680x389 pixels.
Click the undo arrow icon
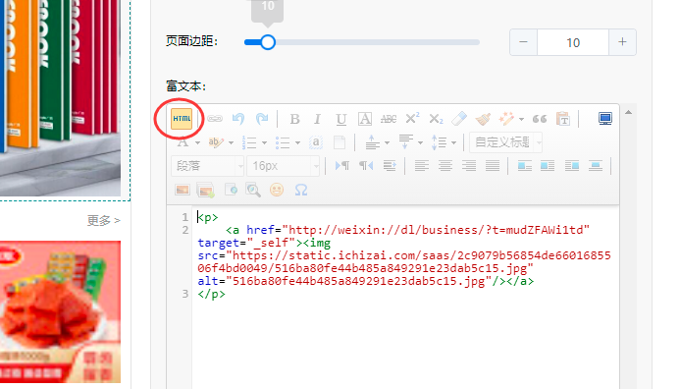coord(238,119)
